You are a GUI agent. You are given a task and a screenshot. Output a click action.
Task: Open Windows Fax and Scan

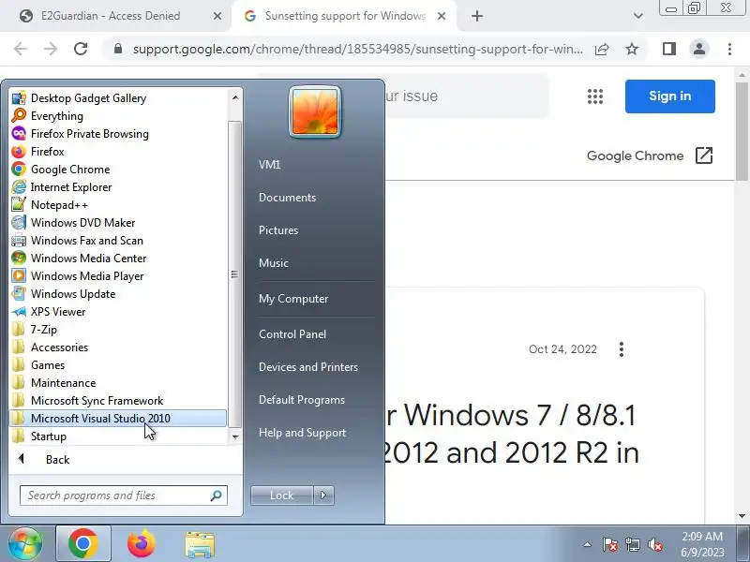[x=118, y=241]
